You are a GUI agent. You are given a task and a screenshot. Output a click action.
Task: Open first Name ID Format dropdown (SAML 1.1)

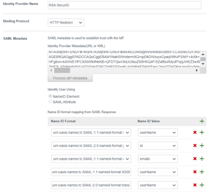(x=91, y=132)
